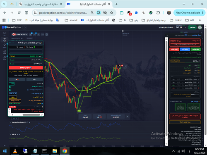Click the volume icon in system tray

[183, 151]
